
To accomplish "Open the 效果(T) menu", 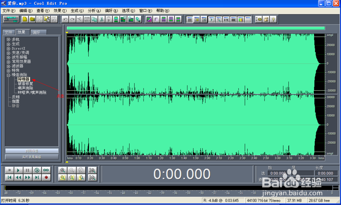I will [x=60, y=11].
